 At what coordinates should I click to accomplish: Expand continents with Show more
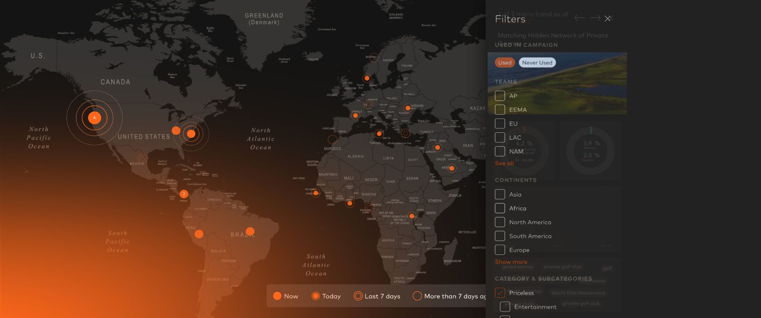(x=511, y=262)
